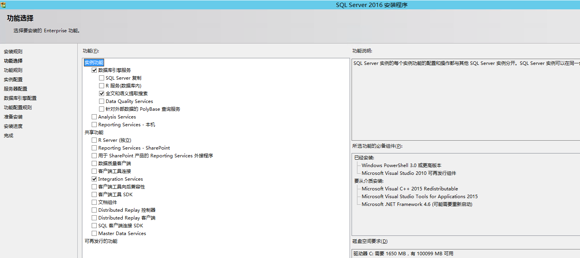580x258 pixels.
Task: Enable Master Data Services checkbox
Action: (94, 234)
